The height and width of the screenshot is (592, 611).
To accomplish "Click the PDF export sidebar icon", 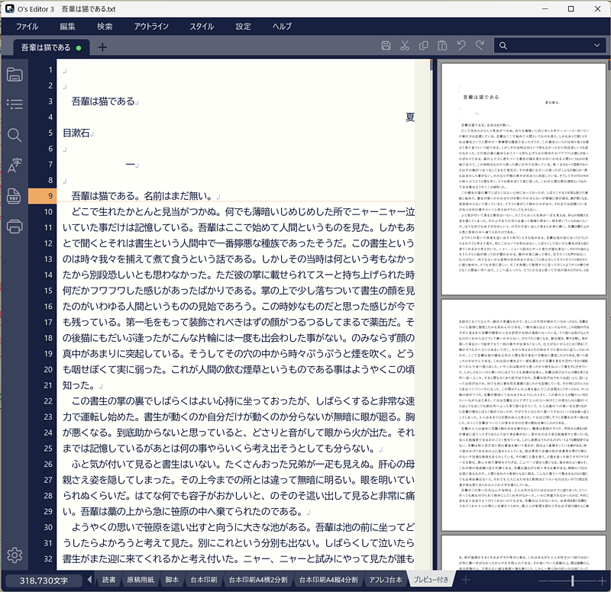I will click(15, 196).
